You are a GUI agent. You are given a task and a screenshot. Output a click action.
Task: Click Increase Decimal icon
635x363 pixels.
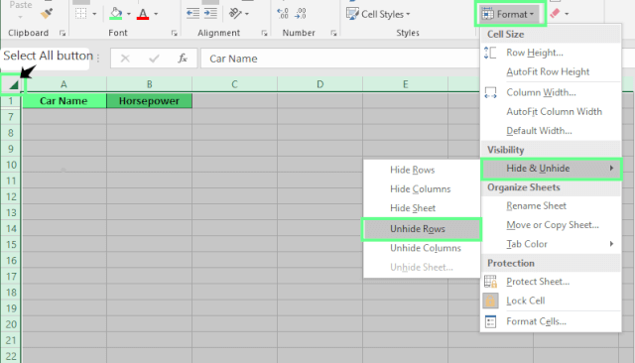[282, 14]
